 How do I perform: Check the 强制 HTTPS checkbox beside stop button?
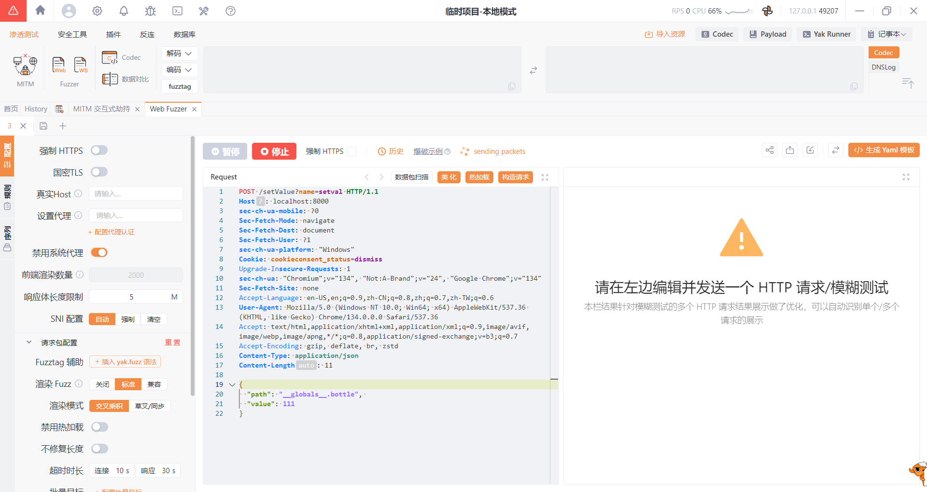click(x=352, y=151)
